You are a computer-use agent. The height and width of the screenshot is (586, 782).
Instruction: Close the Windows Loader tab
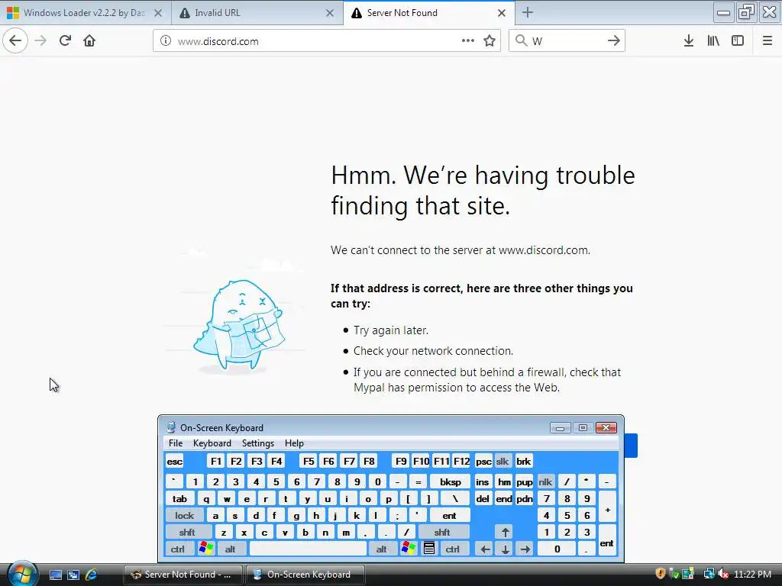point(158,13)
